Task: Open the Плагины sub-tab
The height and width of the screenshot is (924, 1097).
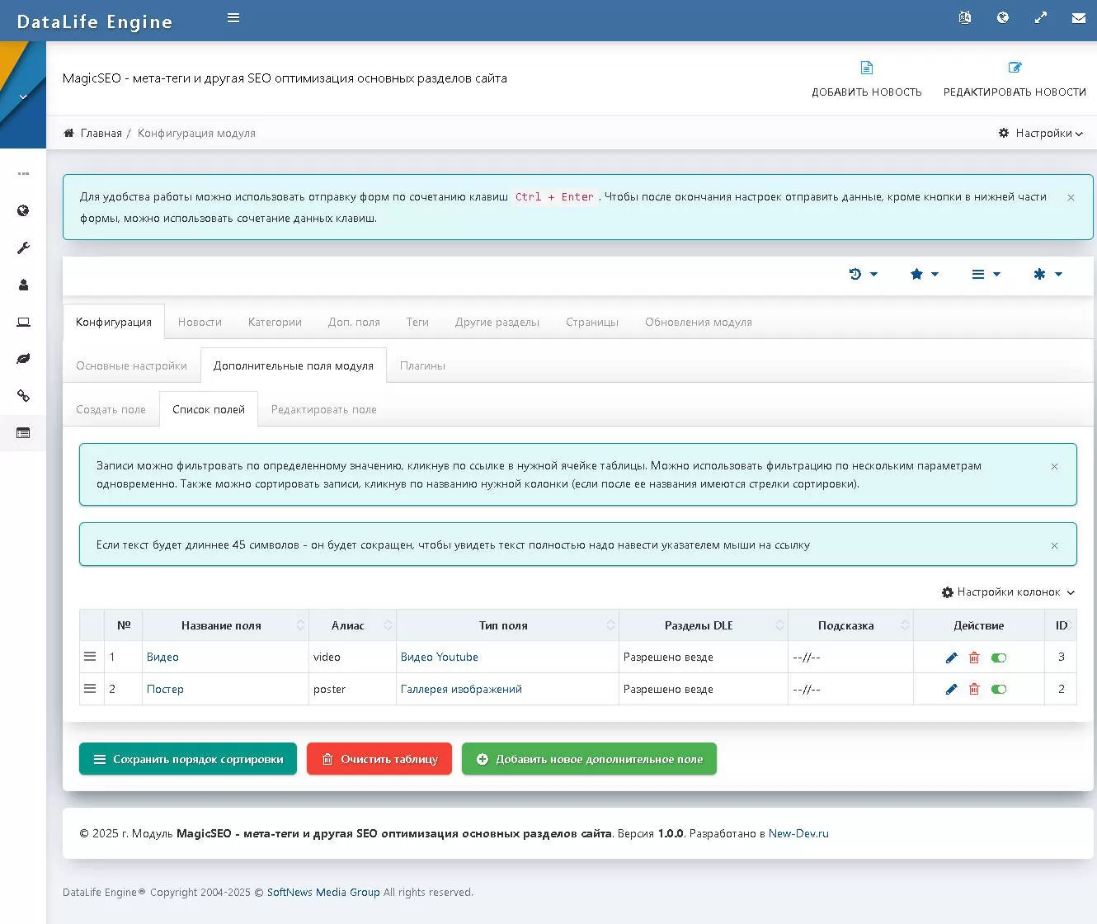Action: [x=422, y=365]
